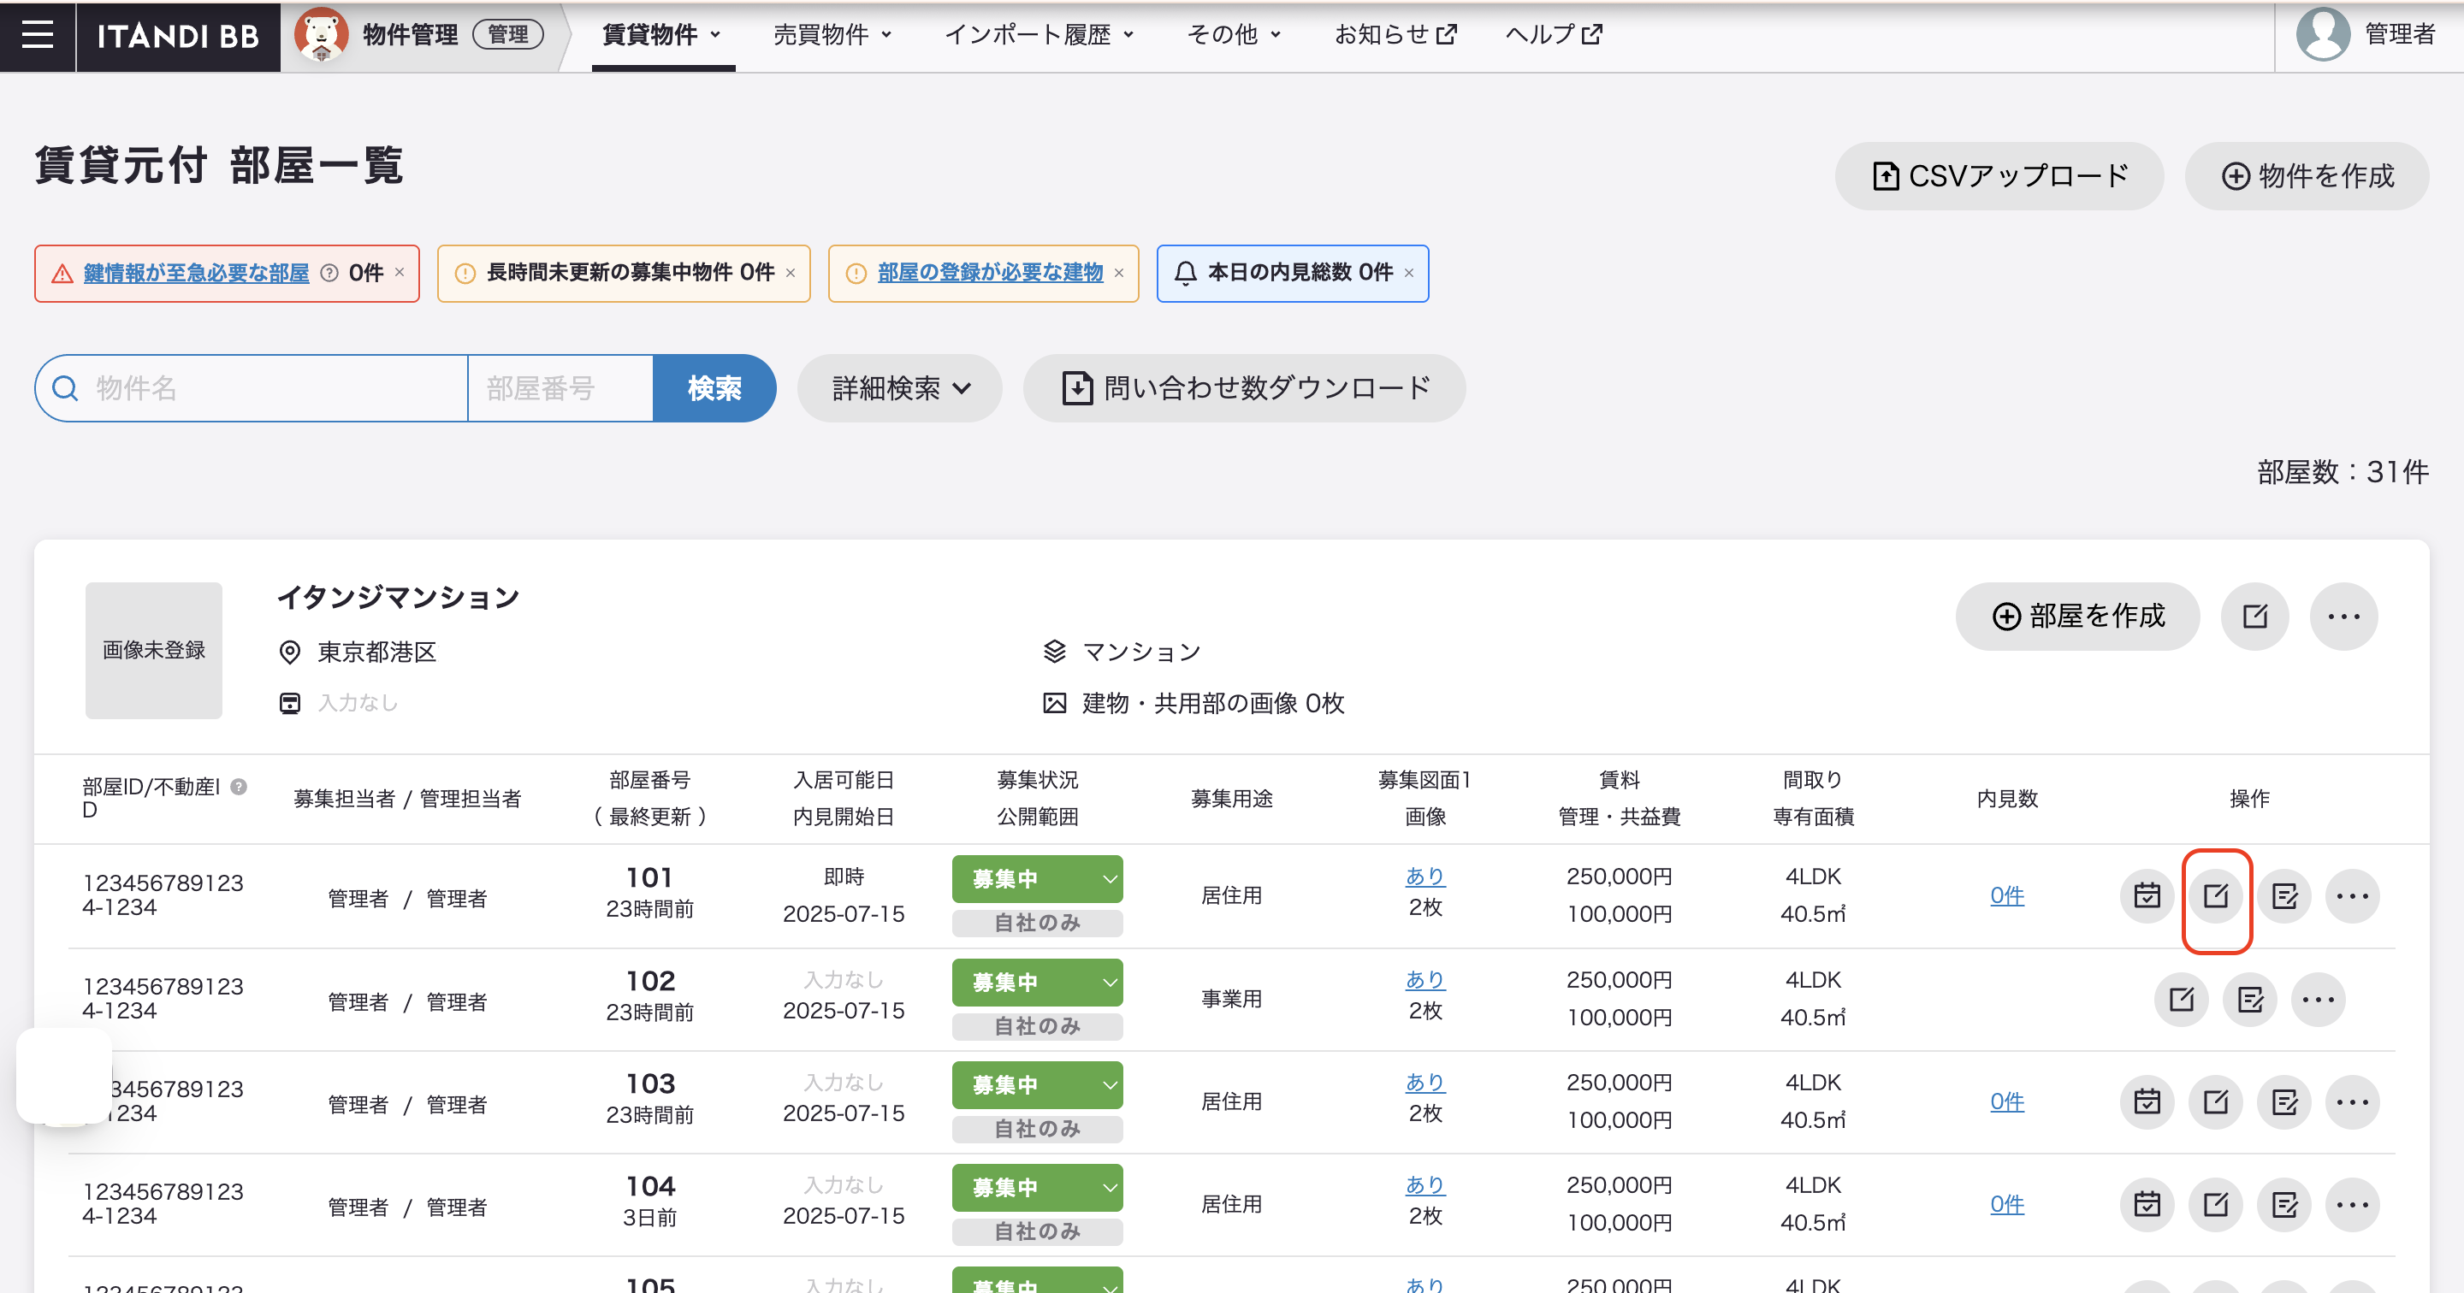Open memo icon for room 101

click(x=2284, y=896)
